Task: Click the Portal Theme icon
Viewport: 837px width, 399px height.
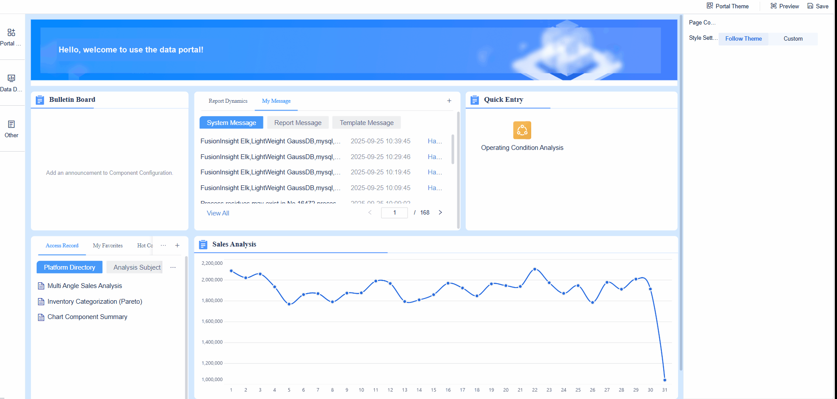Action: point(710,6)
